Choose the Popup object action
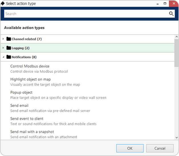Image resolution: width=179 pixels, height=156 pixels. (21, 93)
